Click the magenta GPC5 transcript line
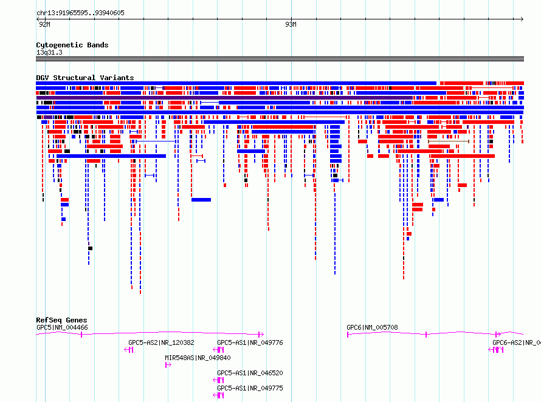This screenshot has width=541, height=402. (x=150, y=333)
